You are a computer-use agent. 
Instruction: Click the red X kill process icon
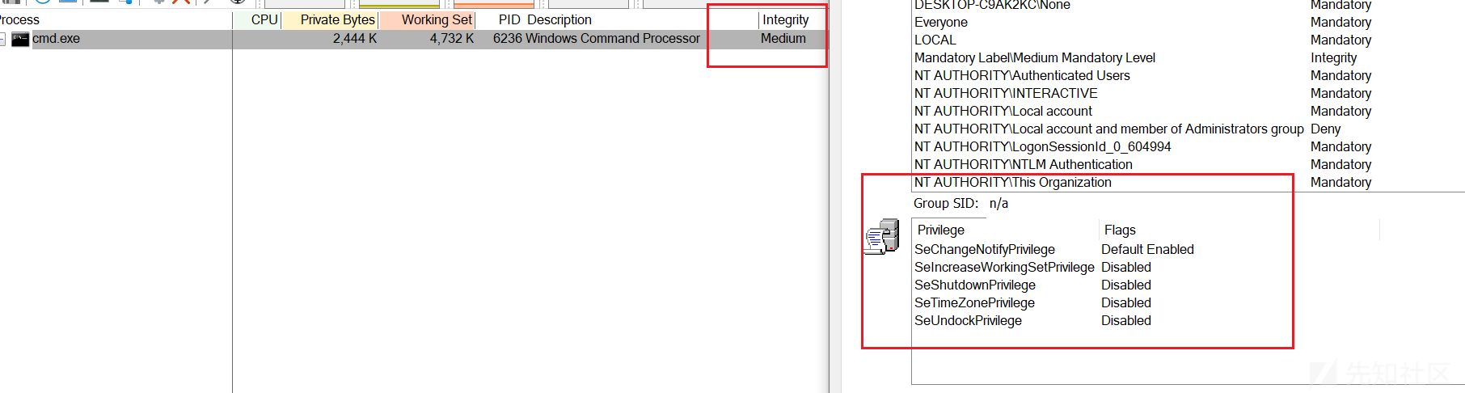pyautogui.click(x=181, y=2)
